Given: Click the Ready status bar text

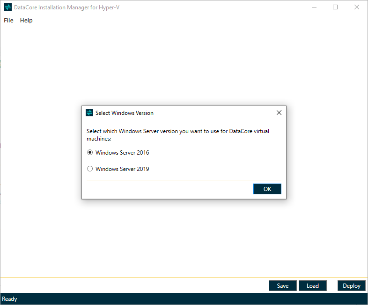Looking at the screenshot, I should (10, 299).
